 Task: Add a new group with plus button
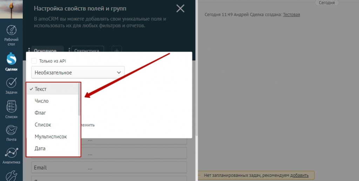coord(117,50)
